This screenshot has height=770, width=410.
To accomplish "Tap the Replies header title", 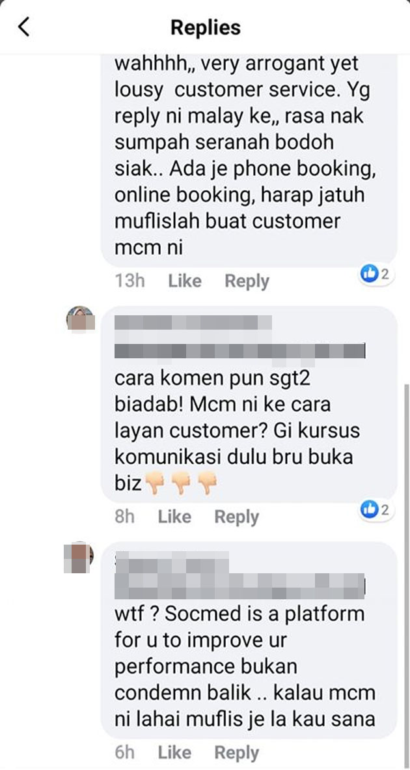I will point(206,27).
